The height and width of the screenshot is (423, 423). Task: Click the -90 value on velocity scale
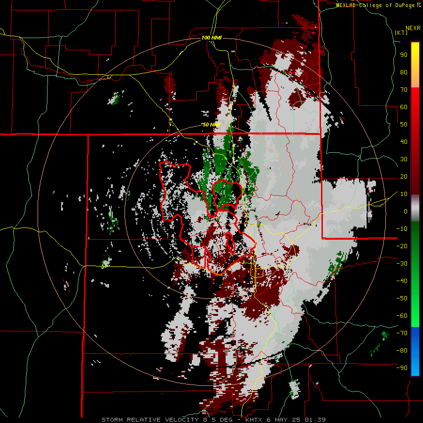[402, 368]
